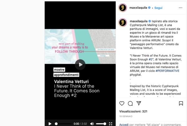Image resolution: width=187 pixels, height=126 pixels.
Task: Open the #PERFORMATIVE hashtag link
Action: click(x=167, y=71)
